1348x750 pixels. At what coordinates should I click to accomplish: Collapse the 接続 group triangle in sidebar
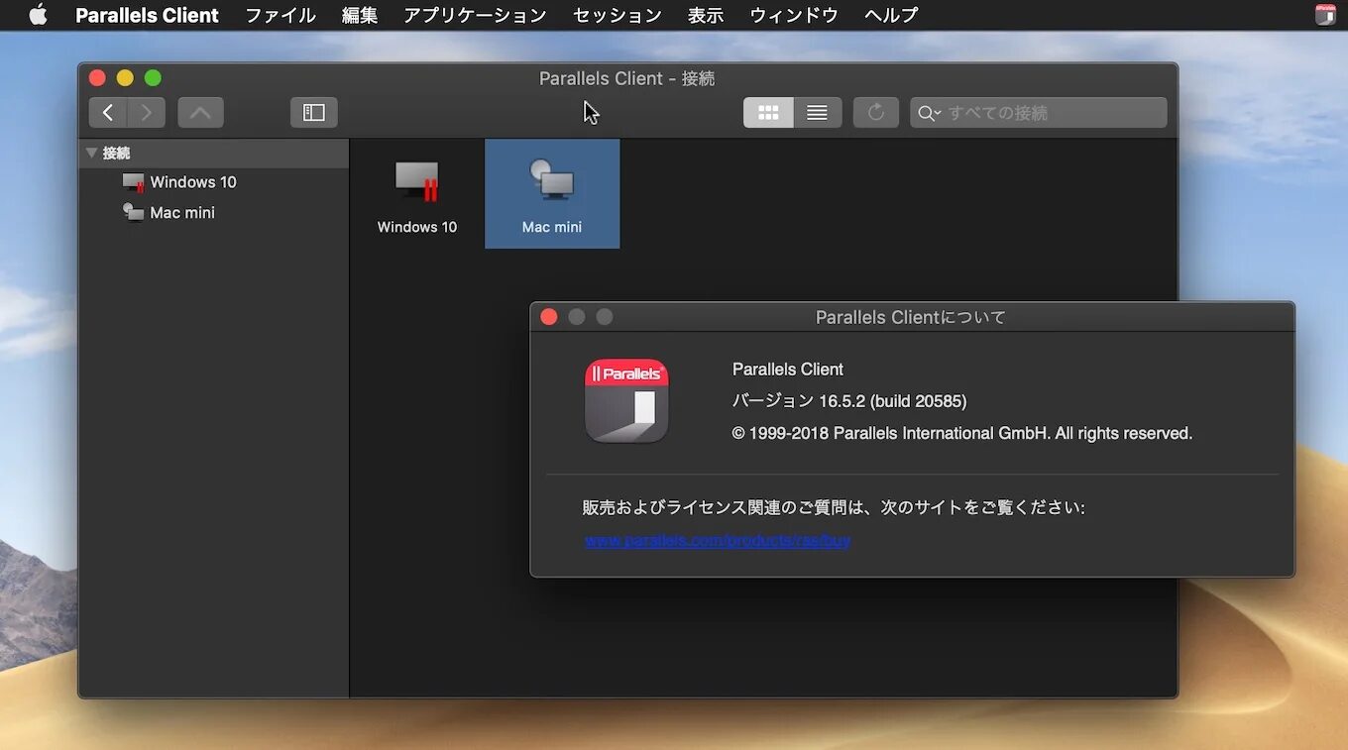92,154
